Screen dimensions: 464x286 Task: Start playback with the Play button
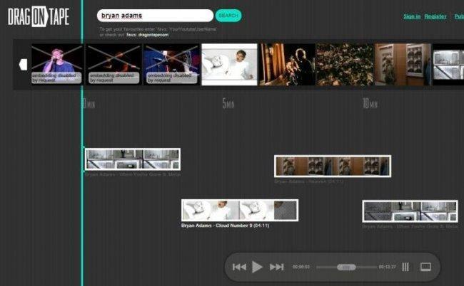pyautogui.click(x=257, y=267)
